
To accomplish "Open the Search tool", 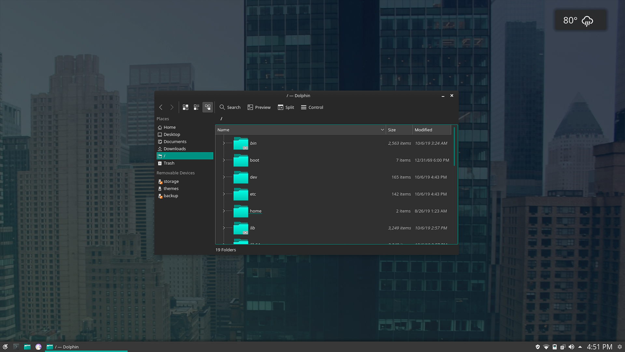I will coord(230,107).
